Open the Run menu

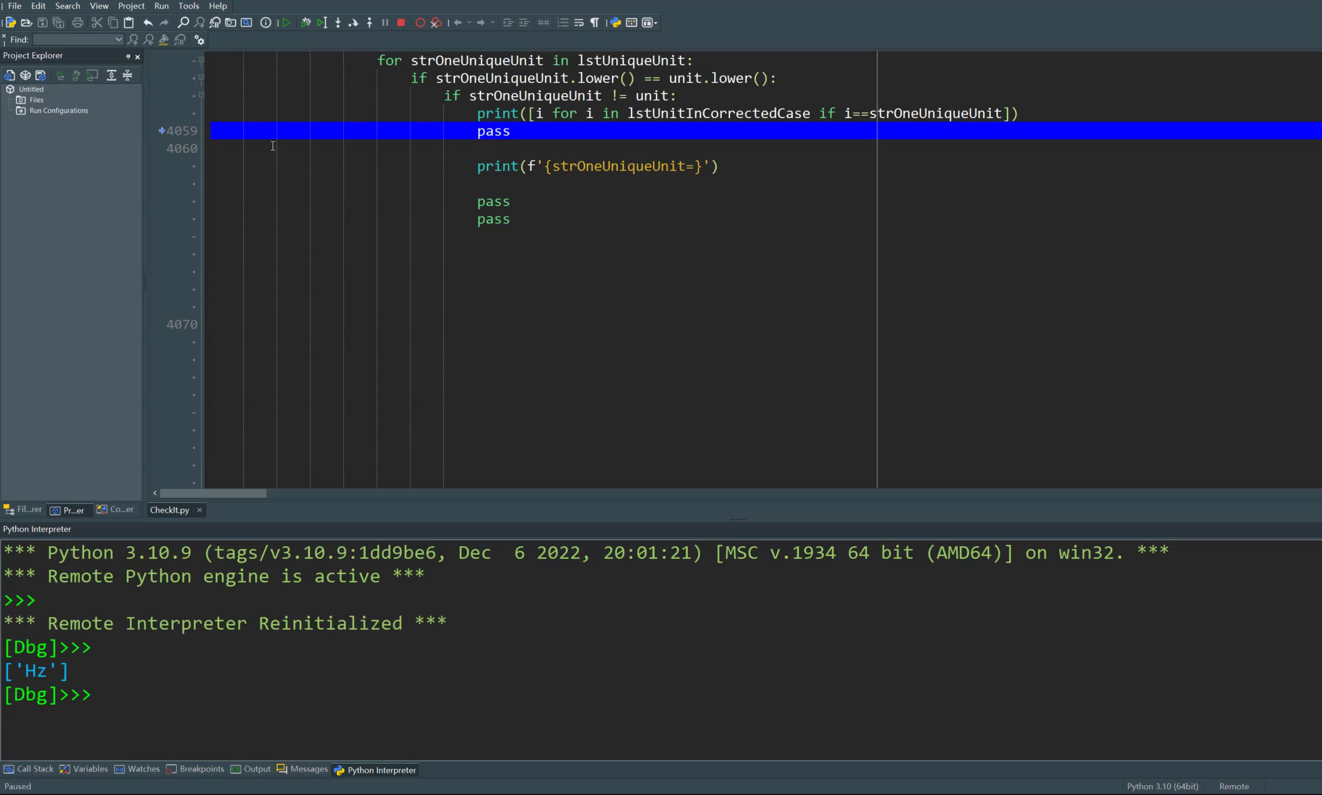point(161,6)
